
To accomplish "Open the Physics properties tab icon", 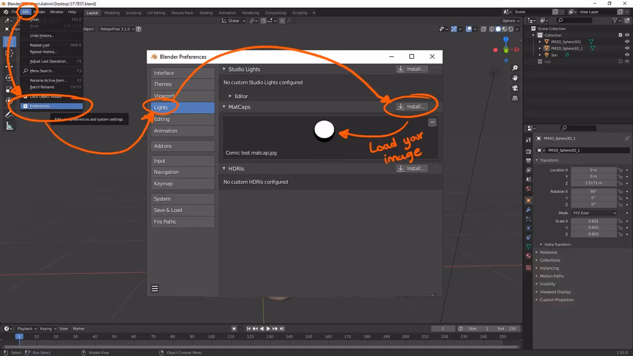I will pos(529,228).
